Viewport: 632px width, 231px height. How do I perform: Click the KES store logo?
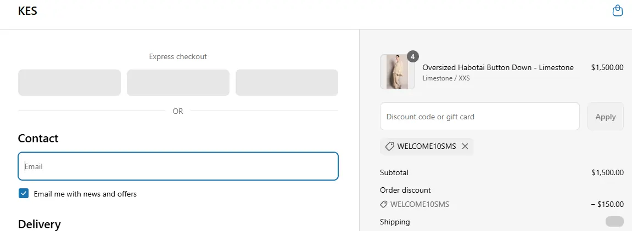(27, 11)
